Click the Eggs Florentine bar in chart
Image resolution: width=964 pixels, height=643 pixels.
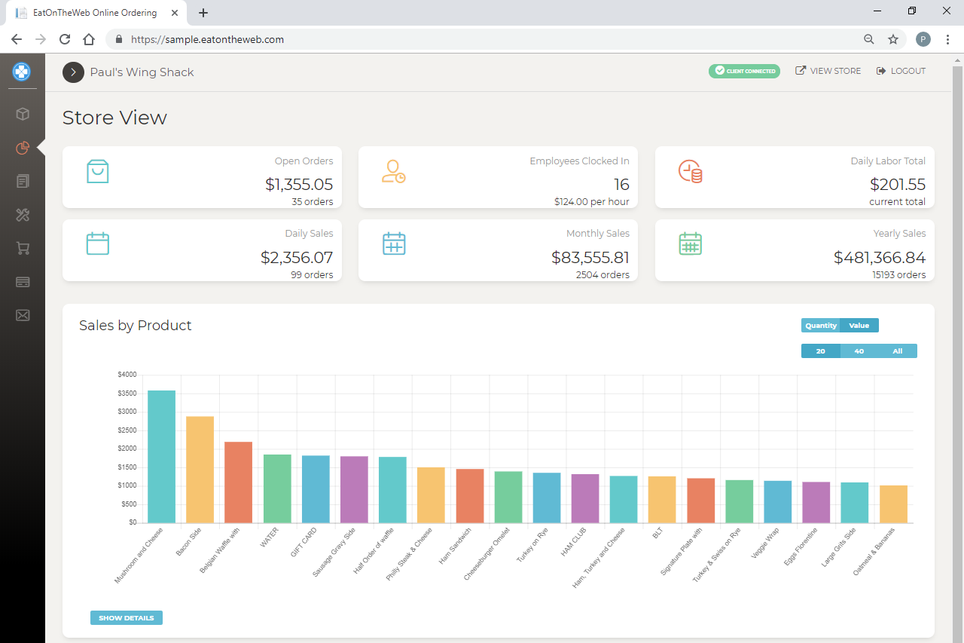click(816, 503)
